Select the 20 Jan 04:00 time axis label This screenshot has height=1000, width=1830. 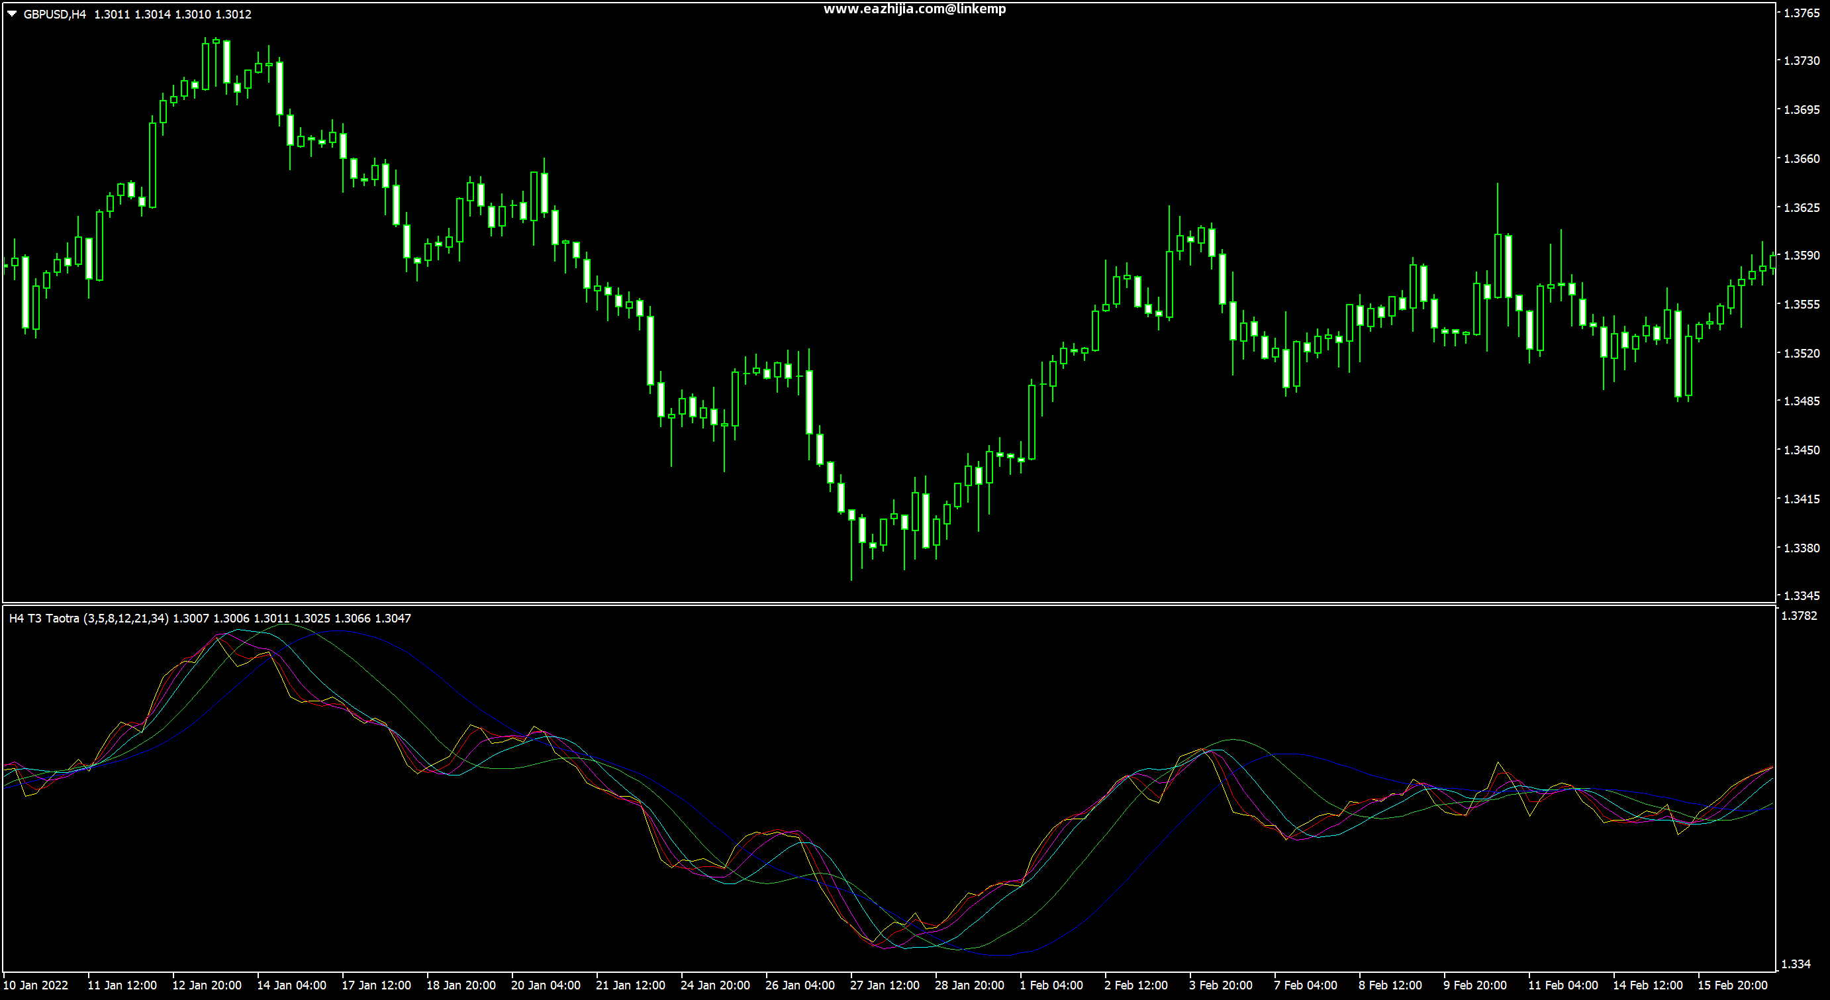point(546,985)
